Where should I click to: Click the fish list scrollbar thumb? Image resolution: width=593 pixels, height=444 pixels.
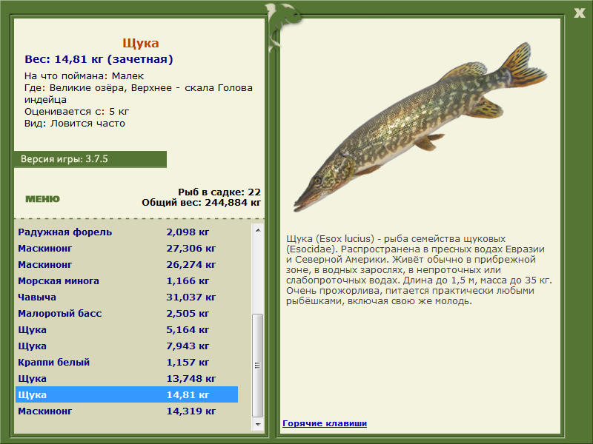(258, 365)
